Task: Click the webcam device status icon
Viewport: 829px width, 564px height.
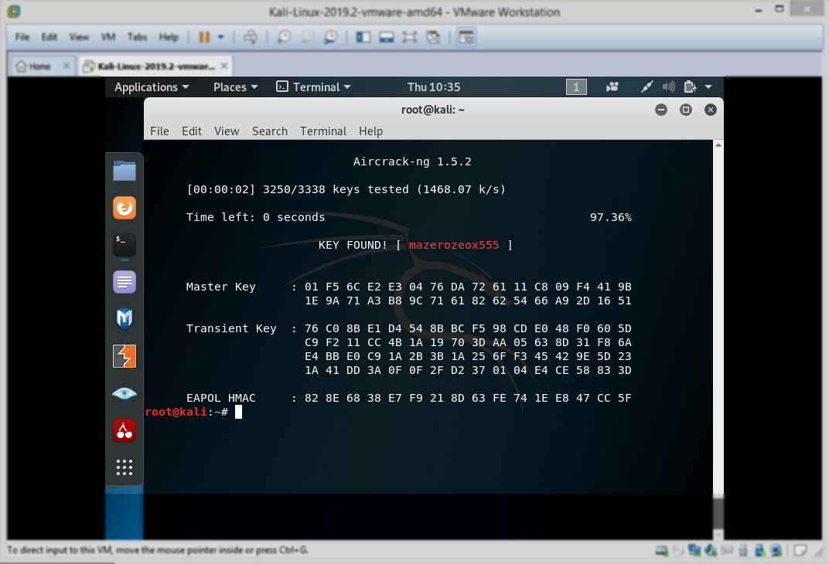Action: pyautogui.click(x=776, y=550)
